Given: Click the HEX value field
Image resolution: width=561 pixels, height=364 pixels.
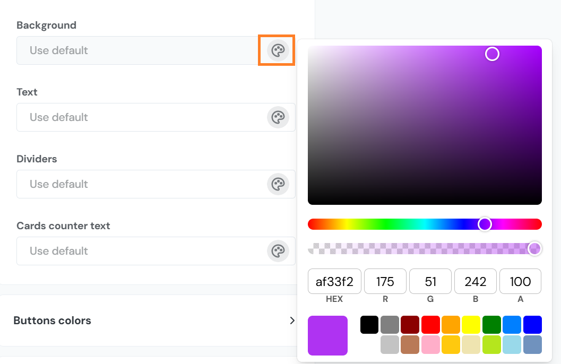Looking at the screenshot, I should pos(334,281).
